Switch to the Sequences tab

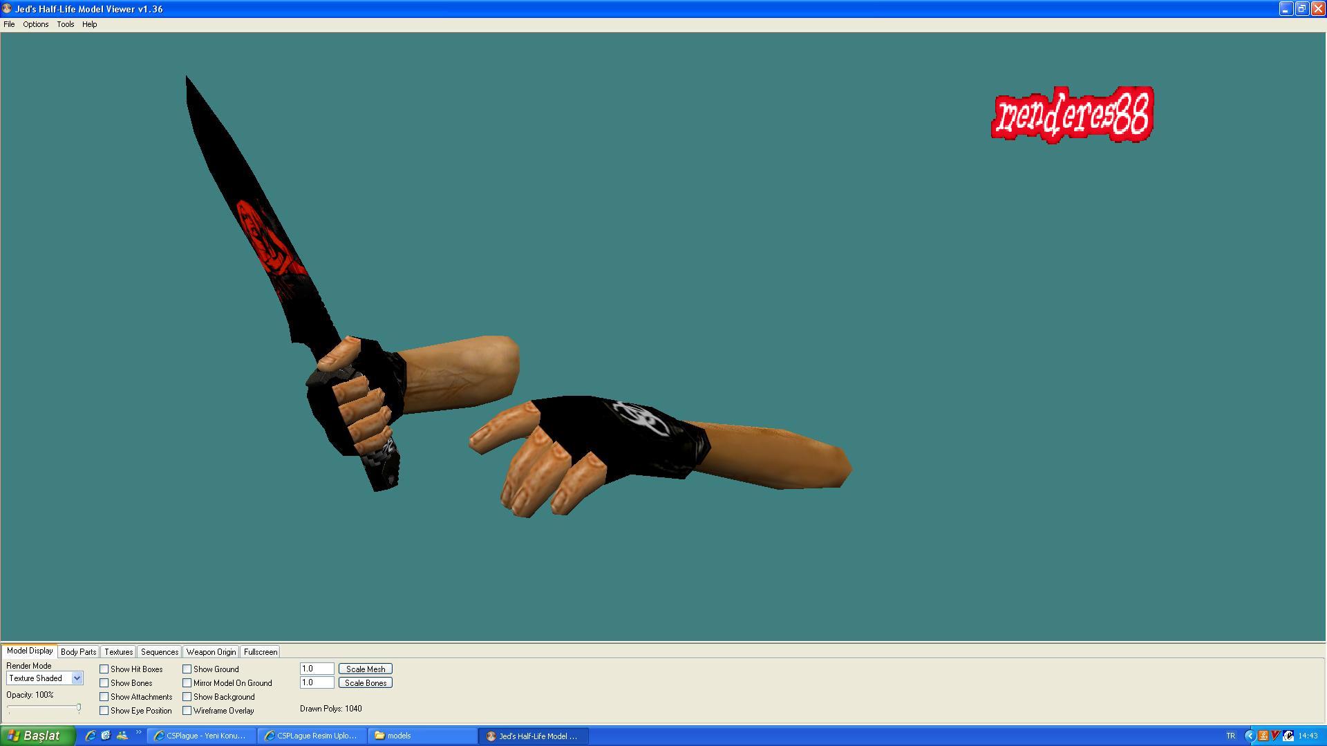pos(160,652)
